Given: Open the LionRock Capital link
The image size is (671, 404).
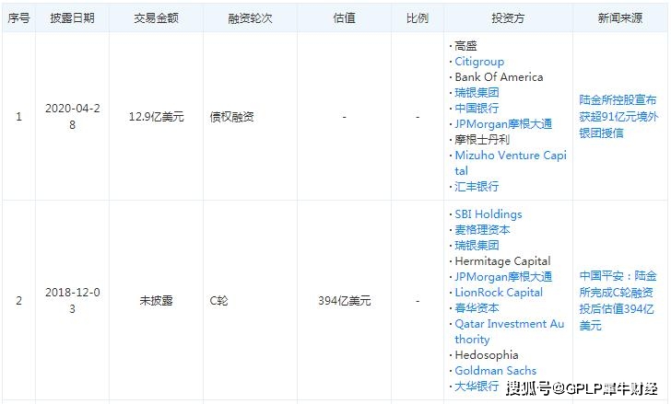Looking at the screenshot, I should (499, 293).
